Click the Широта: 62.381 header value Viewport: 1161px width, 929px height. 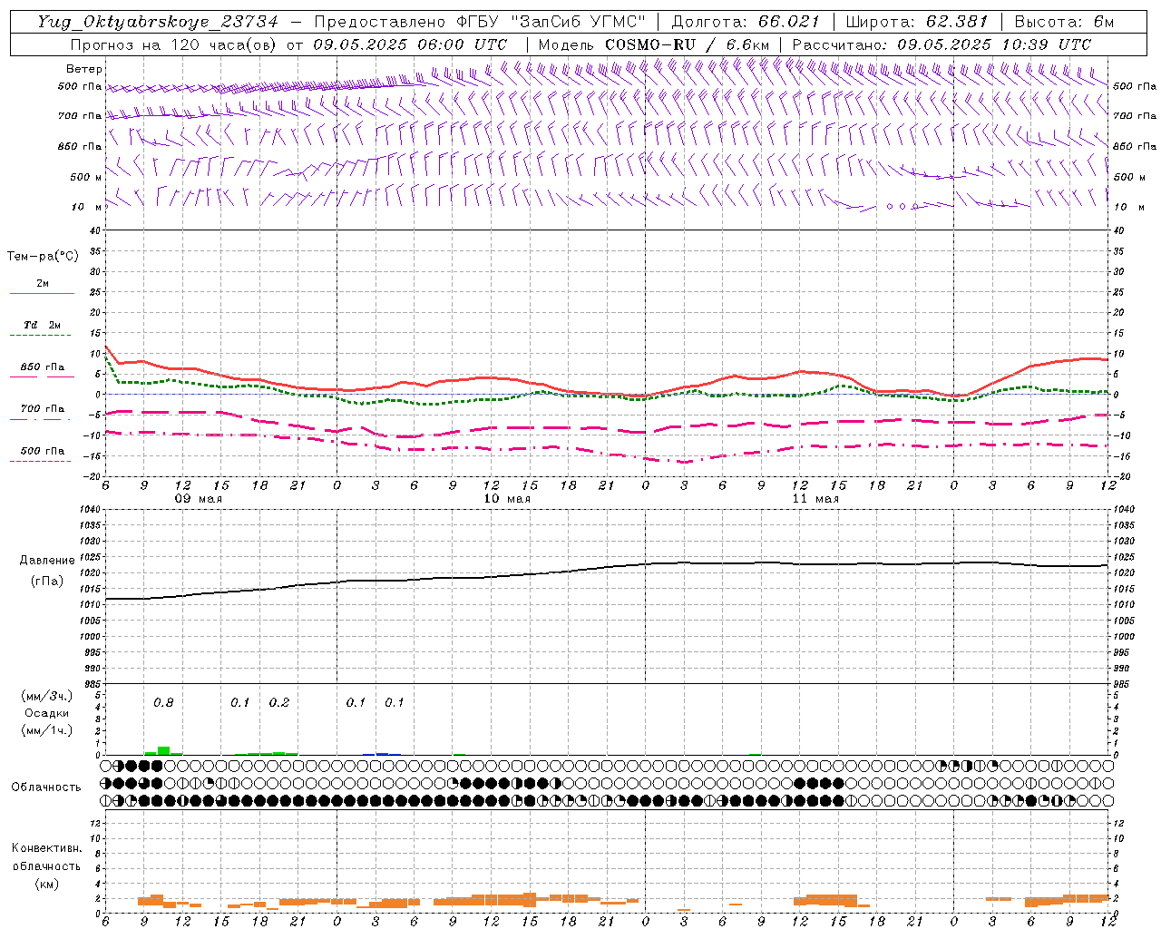click(916, 23)
